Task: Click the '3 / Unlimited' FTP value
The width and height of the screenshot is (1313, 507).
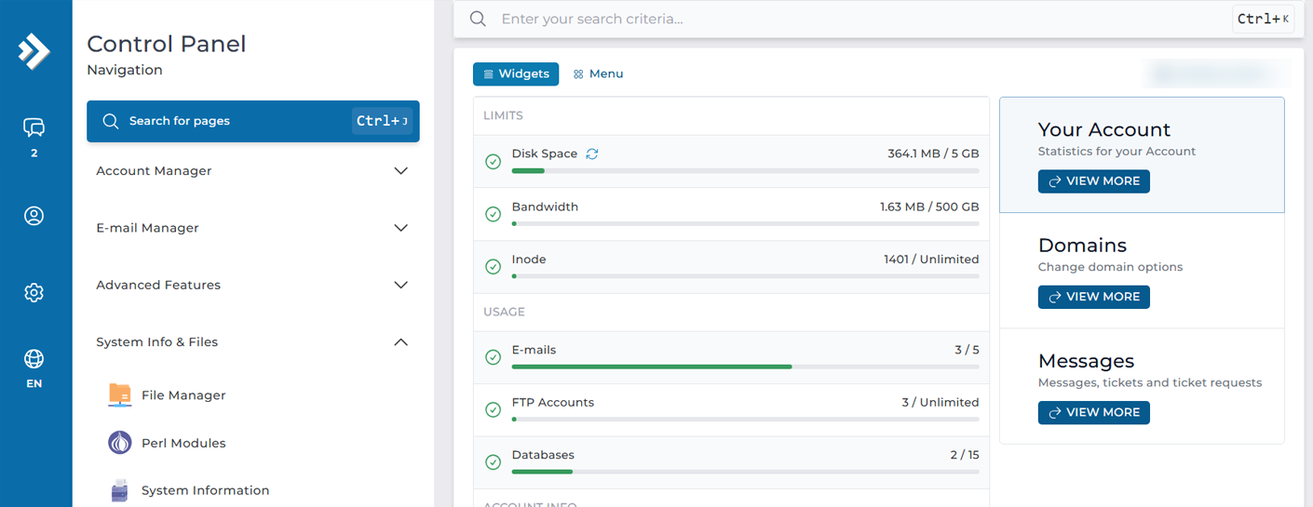Action: tap(941, 403)
